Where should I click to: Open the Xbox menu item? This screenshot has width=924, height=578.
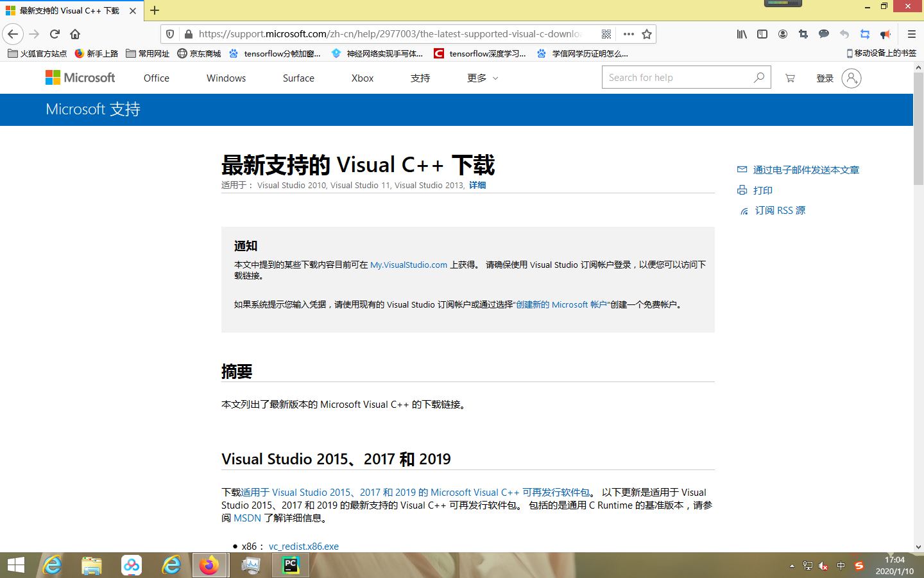363,78
